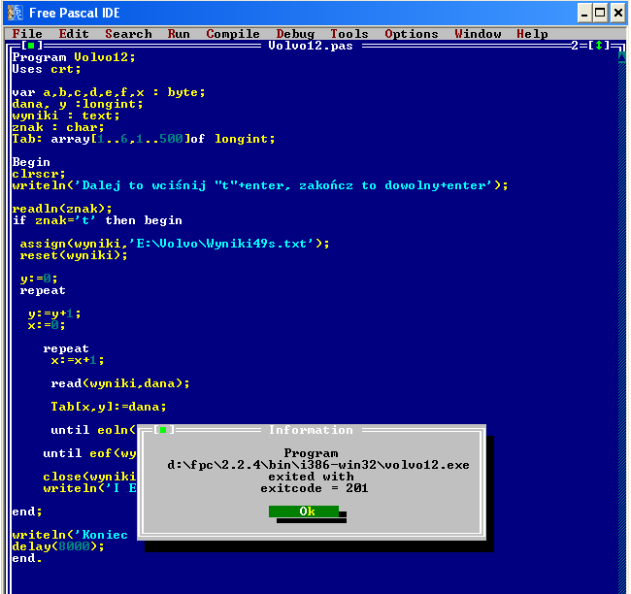This screenshot has width=631, height=594.
Task: Click the Information dialog title
Action: (311, 430)
